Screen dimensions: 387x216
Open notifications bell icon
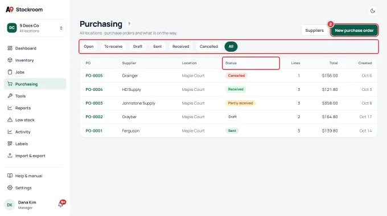tap(61, 205)
